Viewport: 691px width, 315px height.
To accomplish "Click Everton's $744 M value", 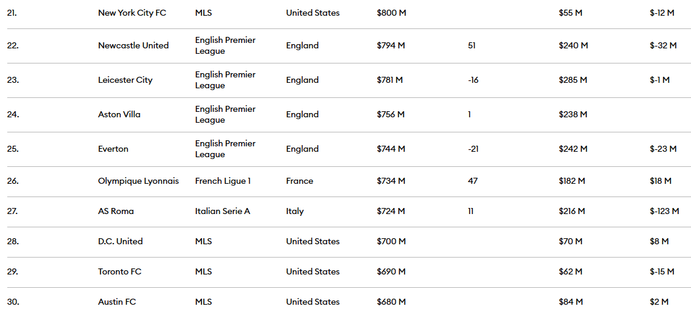I will coord(391,149).
